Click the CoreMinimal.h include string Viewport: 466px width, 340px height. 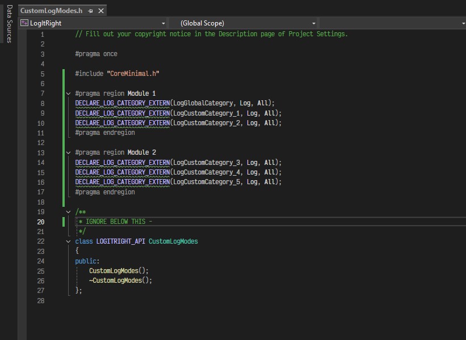[x=133, y=74]
